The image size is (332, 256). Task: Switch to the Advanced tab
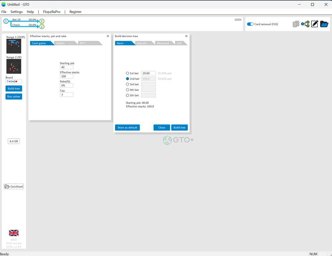pos(163,43)
